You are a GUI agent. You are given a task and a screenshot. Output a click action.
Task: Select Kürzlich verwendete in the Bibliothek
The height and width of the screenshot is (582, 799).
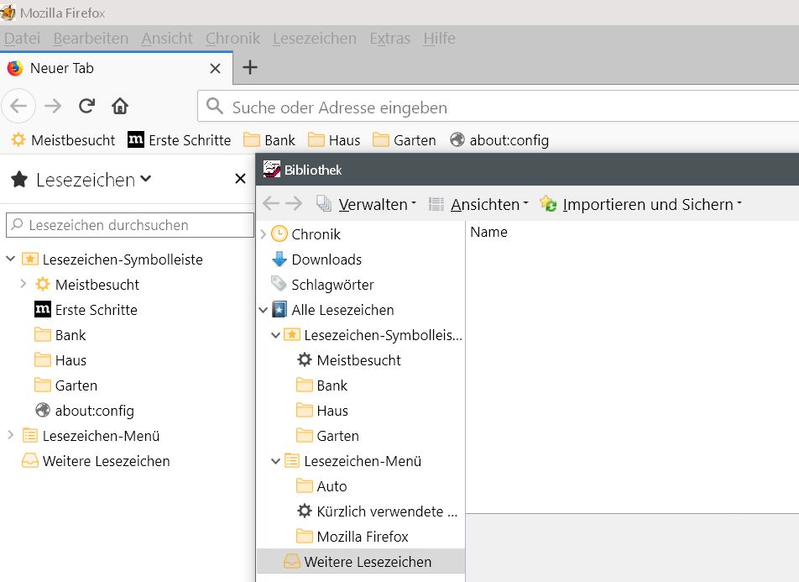[377, 511]
